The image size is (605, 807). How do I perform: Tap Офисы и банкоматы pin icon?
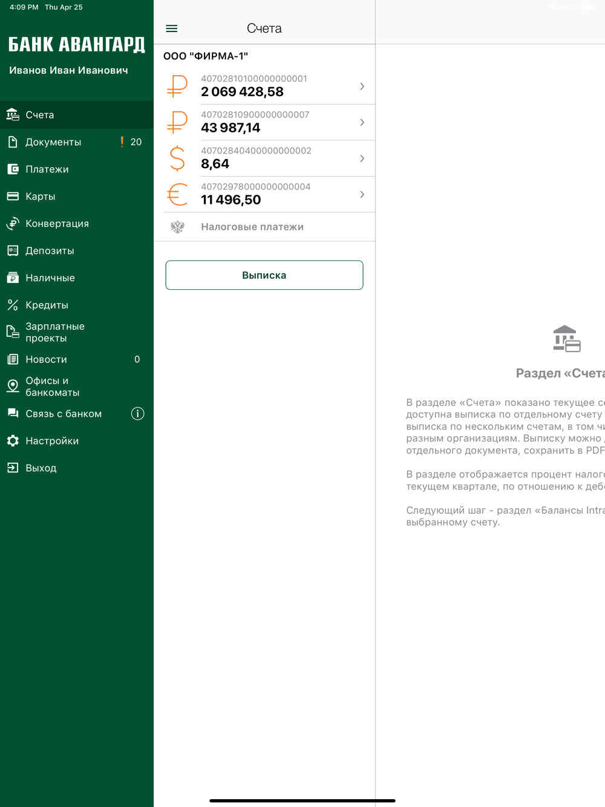[13, 386]
